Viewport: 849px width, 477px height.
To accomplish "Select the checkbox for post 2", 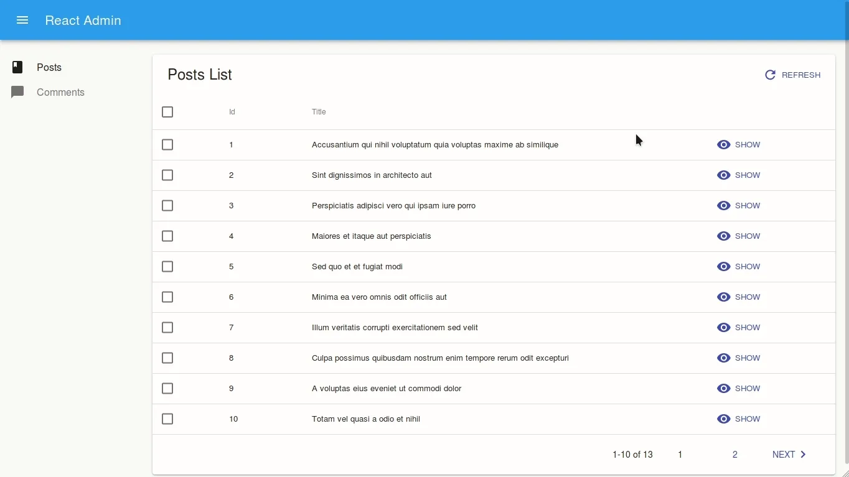I will [167, 175].
